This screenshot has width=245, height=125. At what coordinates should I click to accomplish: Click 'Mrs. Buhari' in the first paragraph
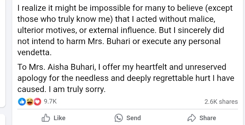tap(109, 41)
